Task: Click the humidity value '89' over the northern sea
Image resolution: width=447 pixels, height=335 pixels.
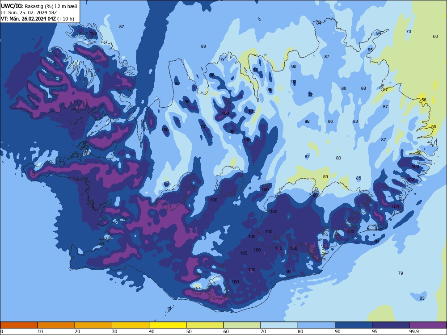Action: coord(203,46)
